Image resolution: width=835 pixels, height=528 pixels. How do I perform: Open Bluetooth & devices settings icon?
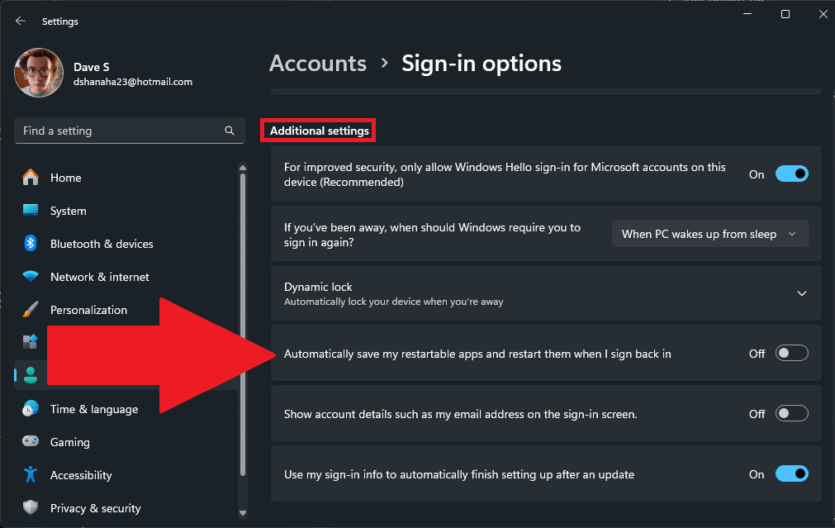point(31,244)
